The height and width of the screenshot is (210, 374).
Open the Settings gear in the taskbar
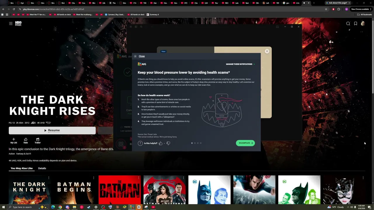tap(96, 207)
